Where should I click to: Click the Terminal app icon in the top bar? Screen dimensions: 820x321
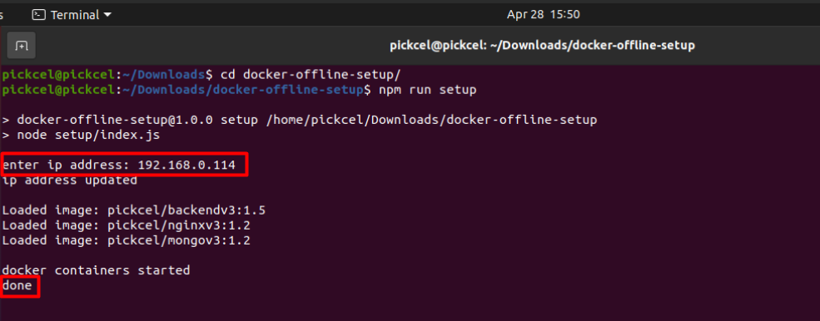pos(38,15)
